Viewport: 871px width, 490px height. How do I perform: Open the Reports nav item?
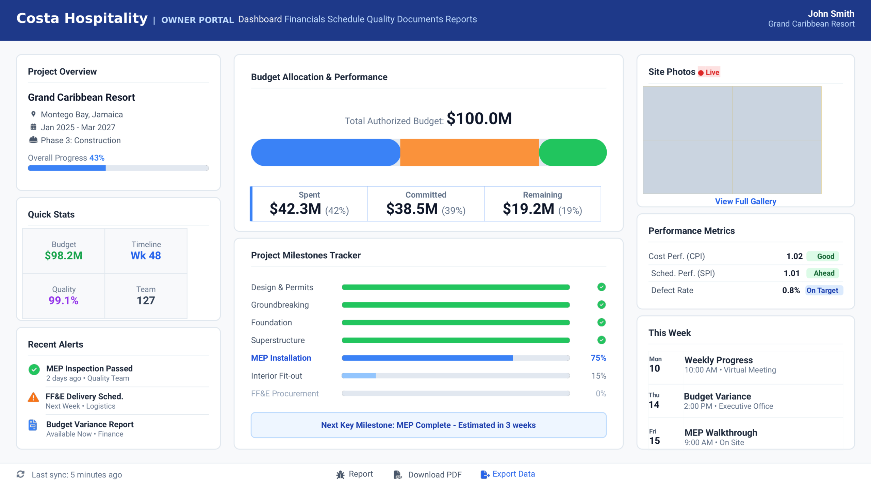click(461, 19)
